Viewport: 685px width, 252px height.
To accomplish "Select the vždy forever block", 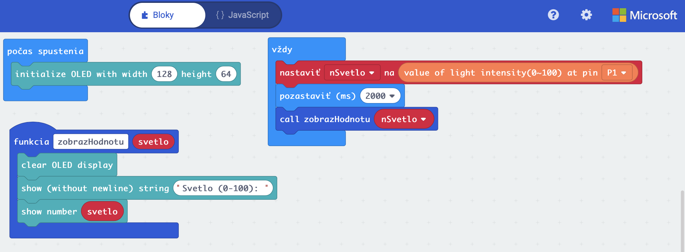I will coord(282,49).
